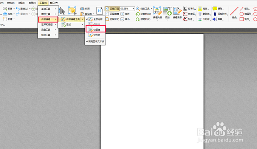Select the Typewriter (打字机) tool
257x149 pixels.
click(189, 9)
